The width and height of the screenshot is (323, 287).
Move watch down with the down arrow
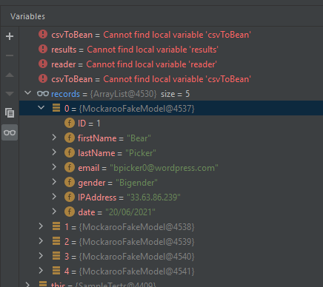pyautogui.click(x=10, y=94)
